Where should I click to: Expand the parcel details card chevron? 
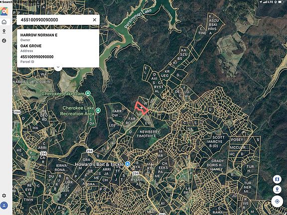click(58, 67)
